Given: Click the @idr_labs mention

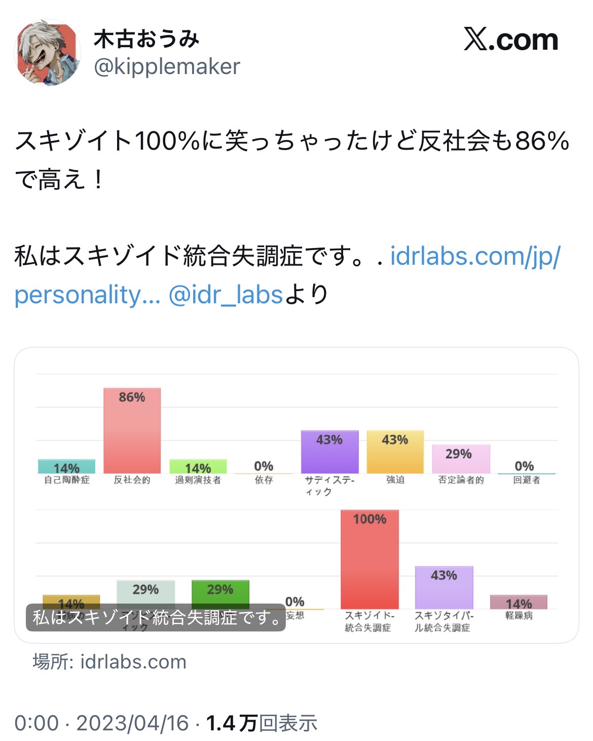Looking at the screenshot, I should (225, 295).
